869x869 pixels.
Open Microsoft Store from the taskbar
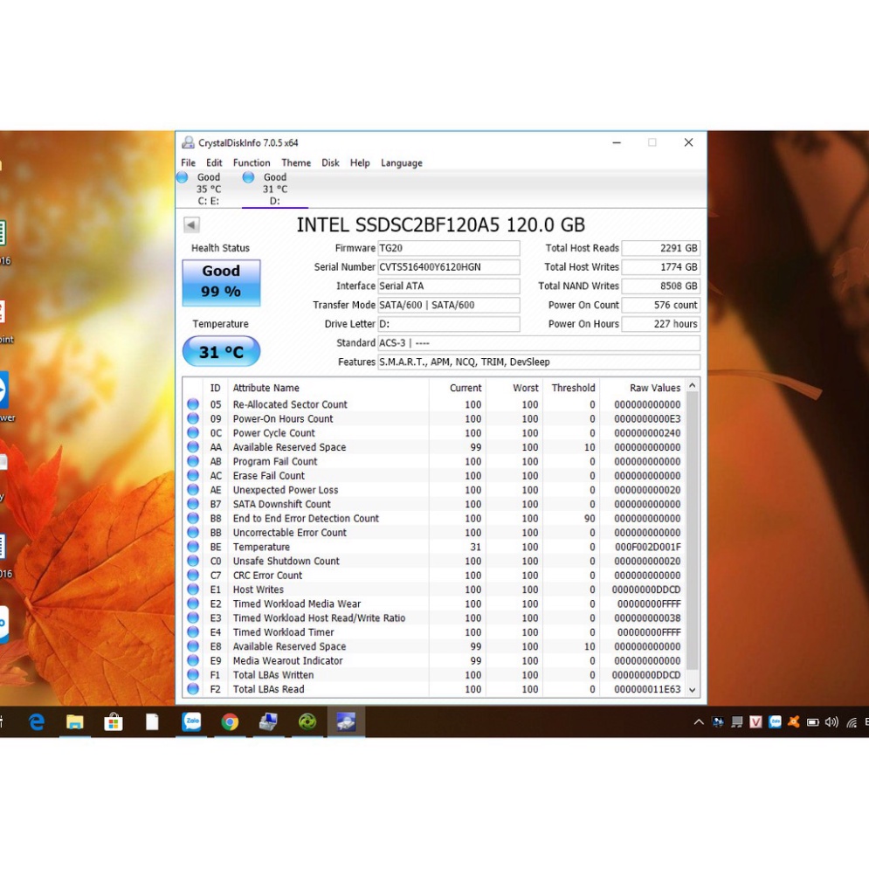[114, 721]
